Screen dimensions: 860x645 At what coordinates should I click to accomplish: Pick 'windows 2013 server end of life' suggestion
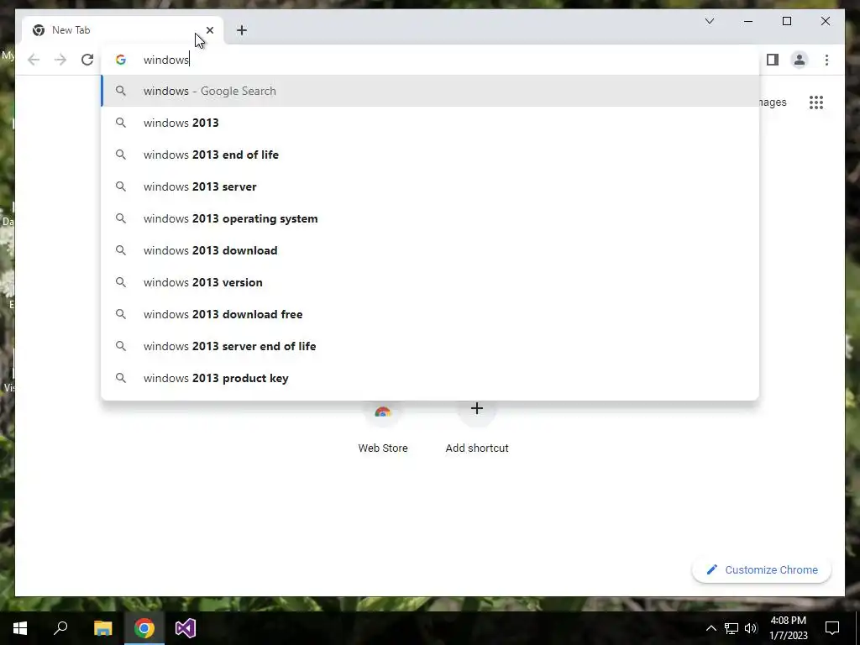(430, 346)
